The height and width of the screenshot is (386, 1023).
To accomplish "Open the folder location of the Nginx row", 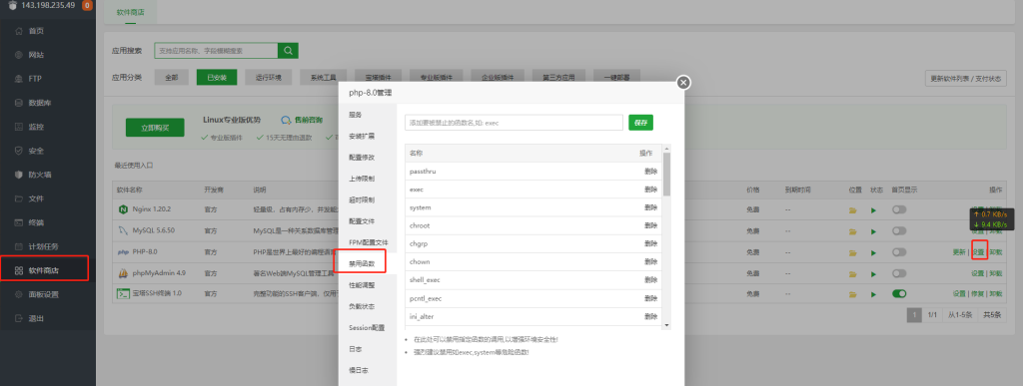I will click(x=852, y=210).
